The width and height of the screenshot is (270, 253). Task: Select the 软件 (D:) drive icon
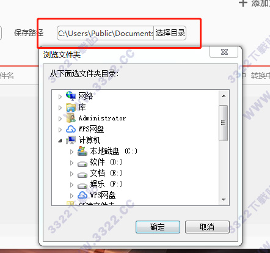click(x=82, y=164)
